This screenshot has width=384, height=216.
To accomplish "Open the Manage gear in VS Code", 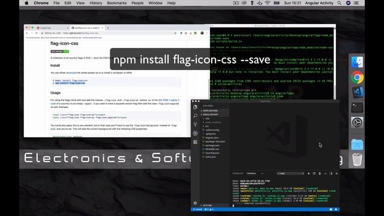I will pyautogui.click(x=195, y=203).
